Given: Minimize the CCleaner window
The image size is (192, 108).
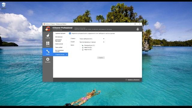Looking at the screenshot, I should [130, 24].
